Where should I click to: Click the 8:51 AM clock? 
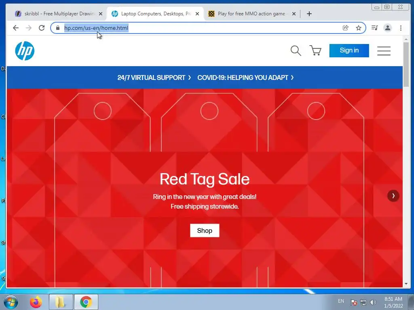click(x=393, y=299)
